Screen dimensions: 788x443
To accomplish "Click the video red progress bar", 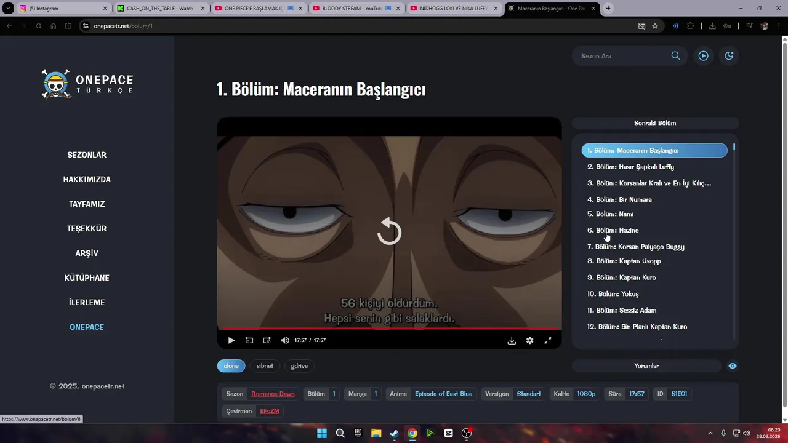I will click(x=389, y=329).
